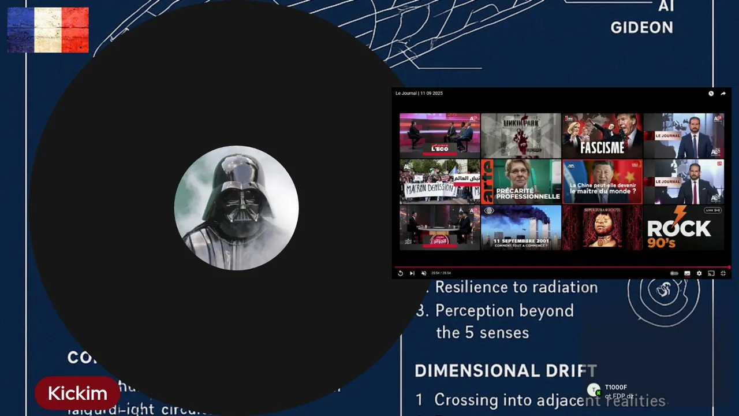Image resolution: width=739 pixels, height=416 pixels.
Task: Open the video settings gear
Action: pyautogui.click(x=699, y=273)
